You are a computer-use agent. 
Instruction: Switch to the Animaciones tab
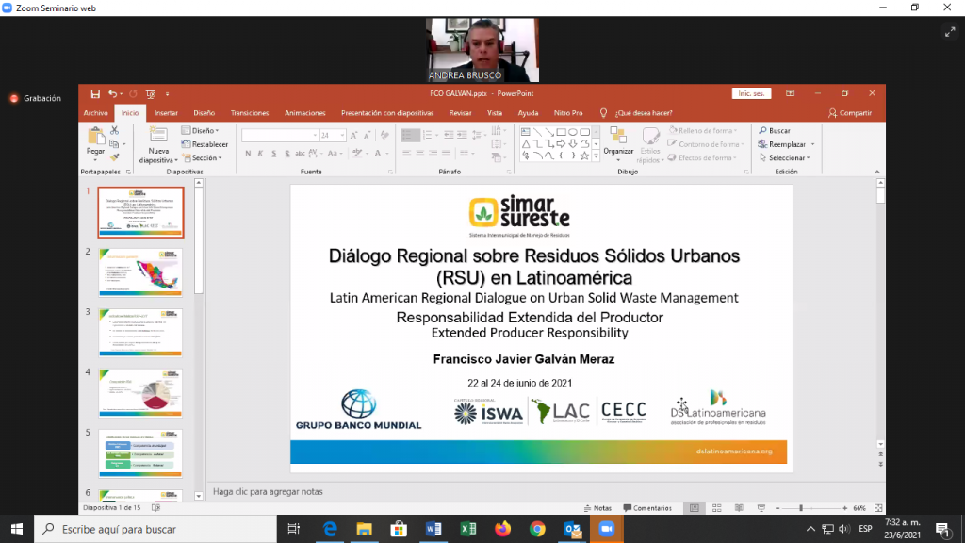304,113
